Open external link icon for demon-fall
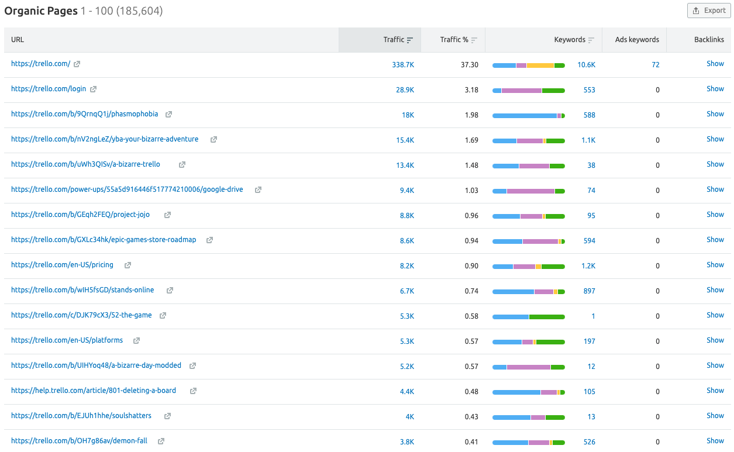Screen dimensions: 734x452 click(161, 441)
